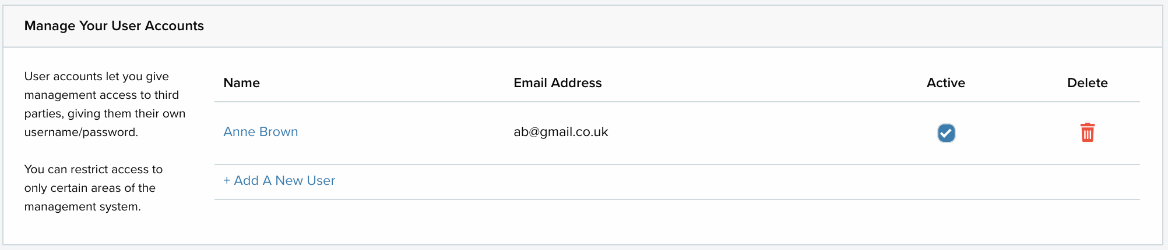Click the plus symbol before Add A New User

point(227,181)
